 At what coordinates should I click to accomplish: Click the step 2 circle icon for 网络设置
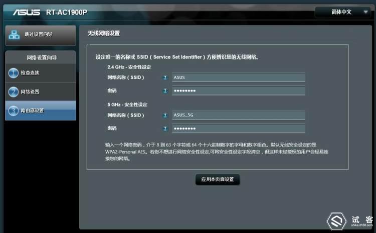13,92
